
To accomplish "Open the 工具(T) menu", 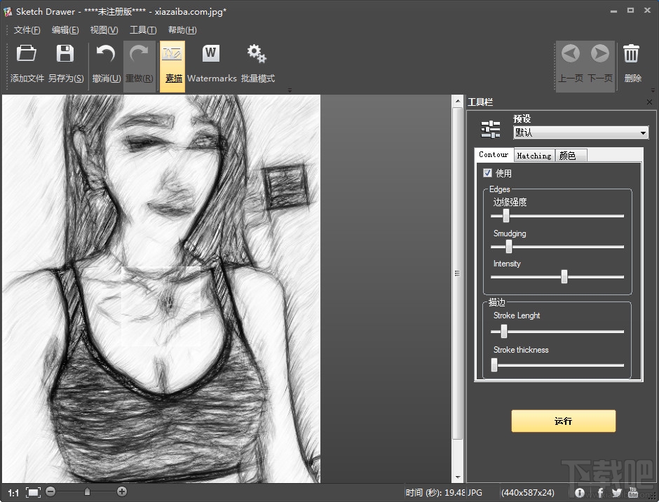I will pos(142,30).
